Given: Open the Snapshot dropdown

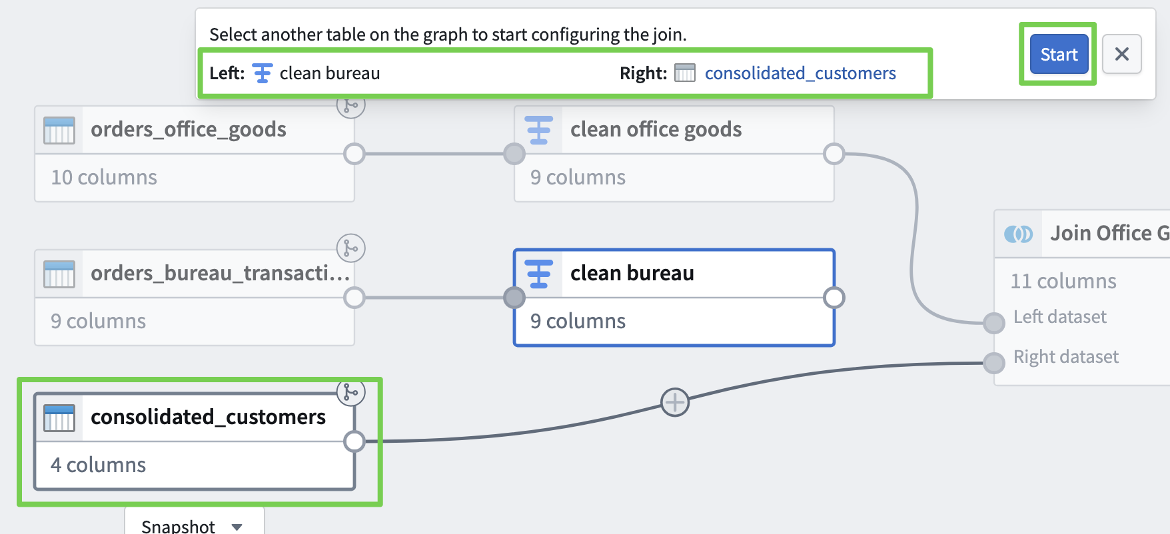Looking at the screenshot, I should pyautogui.click(x=193, y=526).
